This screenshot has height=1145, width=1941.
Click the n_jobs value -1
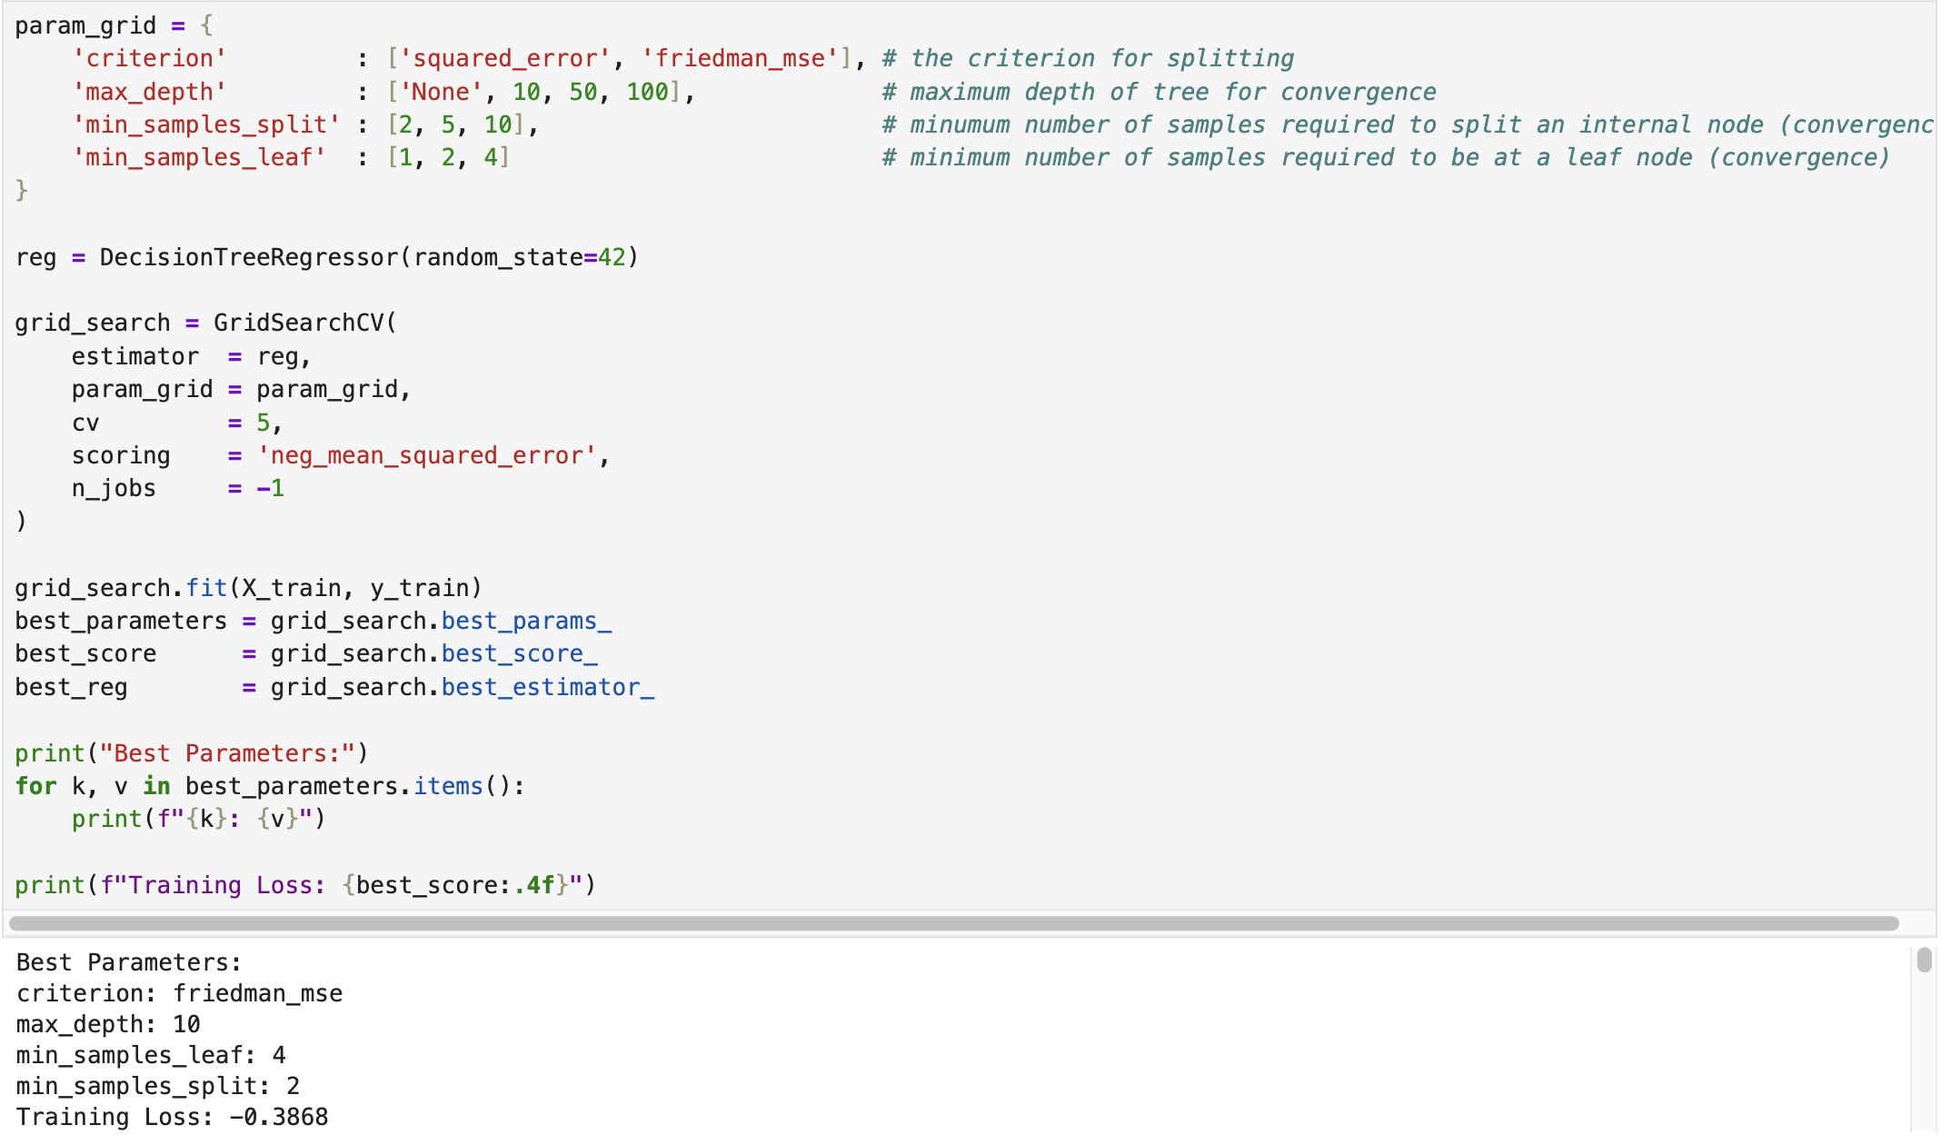click(x=271, y=489)
